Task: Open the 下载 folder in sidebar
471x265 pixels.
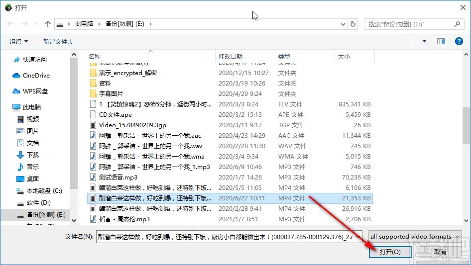Action: 28,155
